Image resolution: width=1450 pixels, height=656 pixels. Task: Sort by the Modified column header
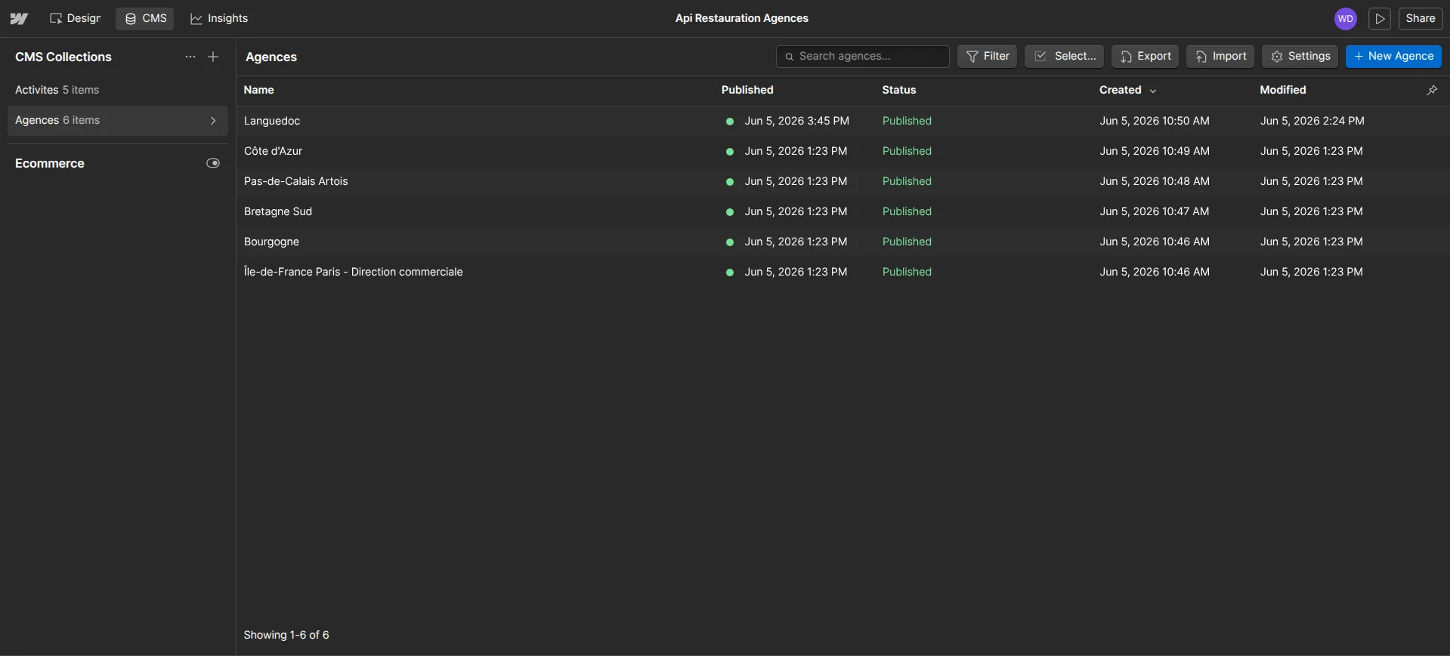click(x=1282, y=90)
